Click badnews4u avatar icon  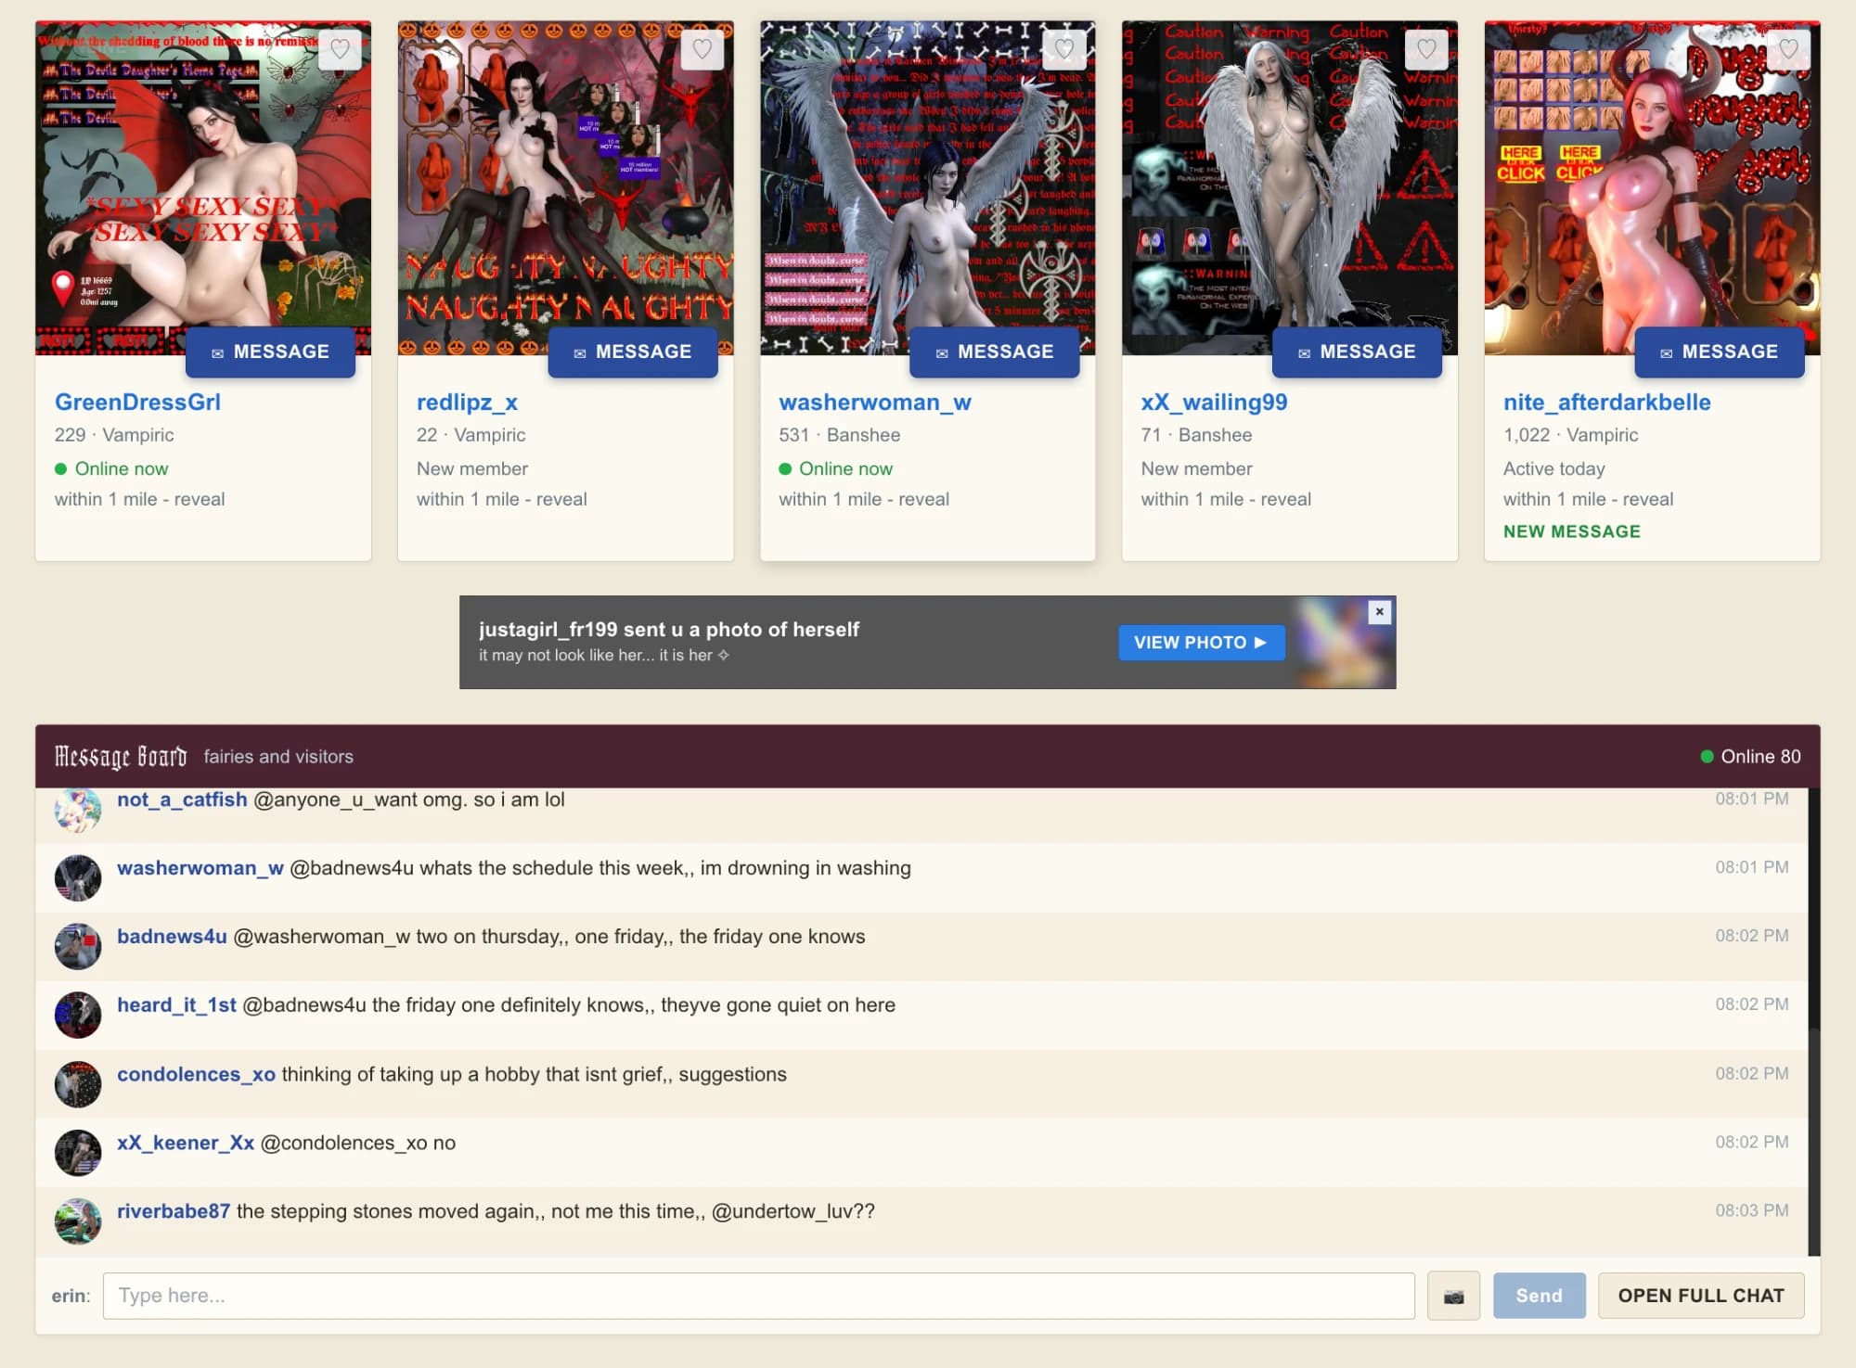(x=78, y=946)
